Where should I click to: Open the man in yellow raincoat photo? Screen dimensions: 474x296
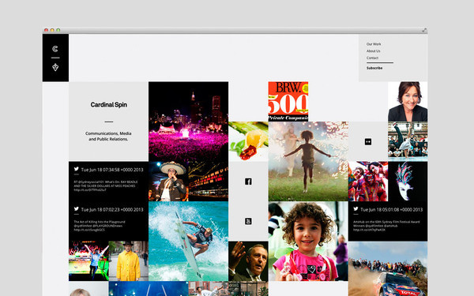tap(129, 261)
